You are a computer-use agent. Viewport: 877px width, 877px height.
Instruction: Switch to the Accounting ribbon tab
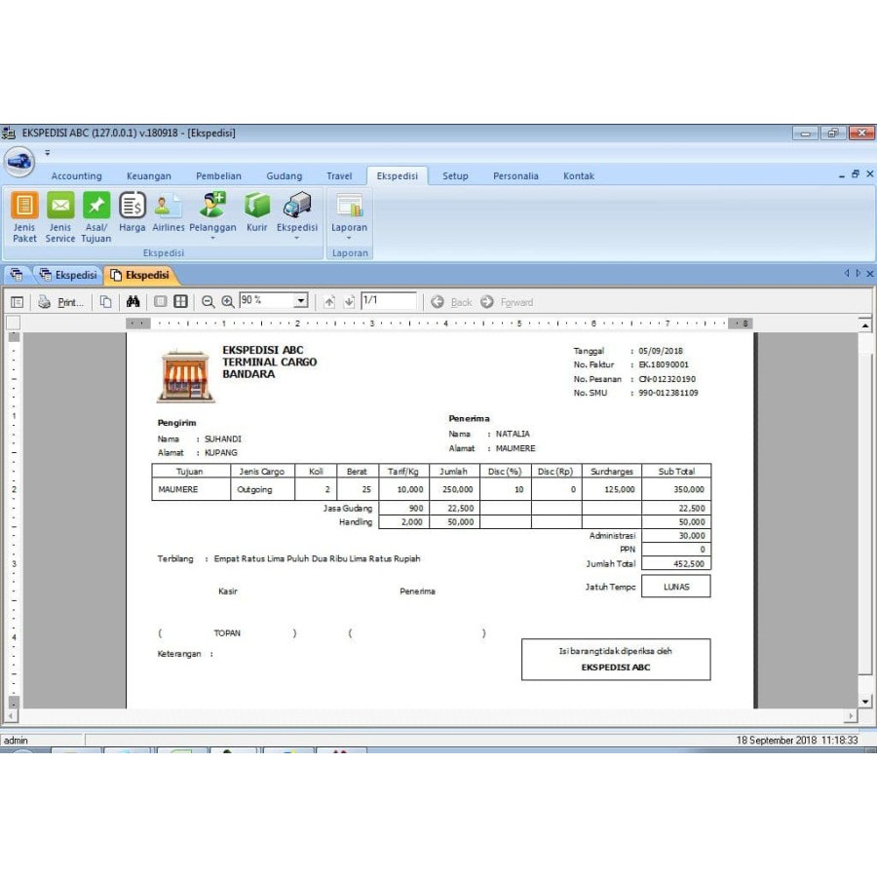click(76, 176)
